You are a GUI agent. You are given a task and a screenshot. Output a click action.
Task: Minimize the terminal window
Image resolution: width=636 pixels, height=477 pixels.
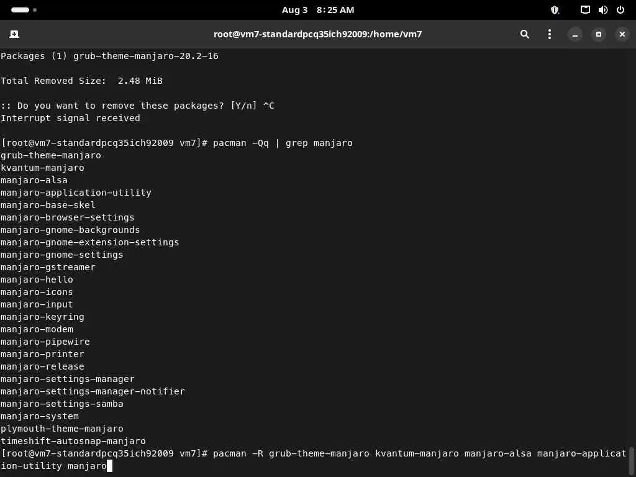(575, 35)
